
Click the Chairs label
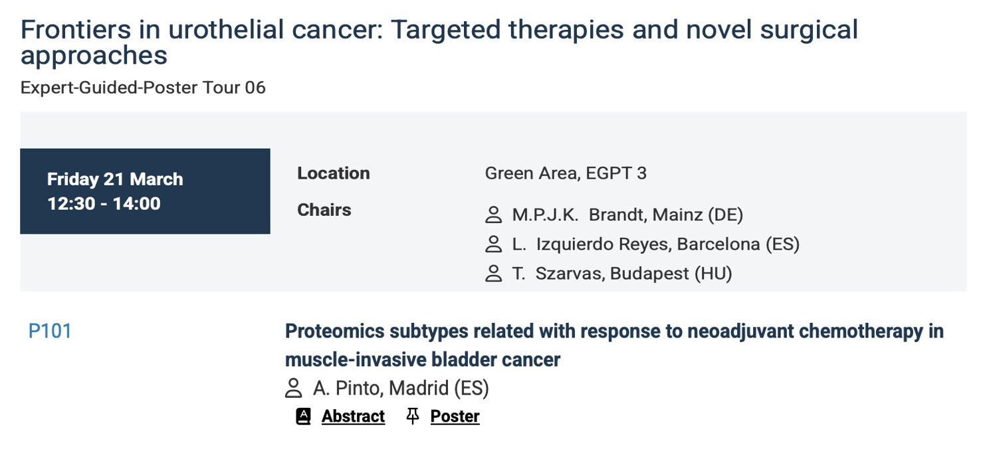(324, 210)
